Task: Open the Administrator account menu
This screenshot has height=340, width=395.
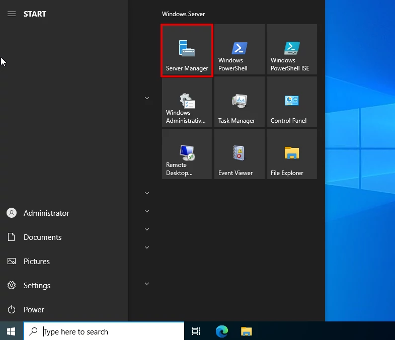Action: tap(64, 213)
